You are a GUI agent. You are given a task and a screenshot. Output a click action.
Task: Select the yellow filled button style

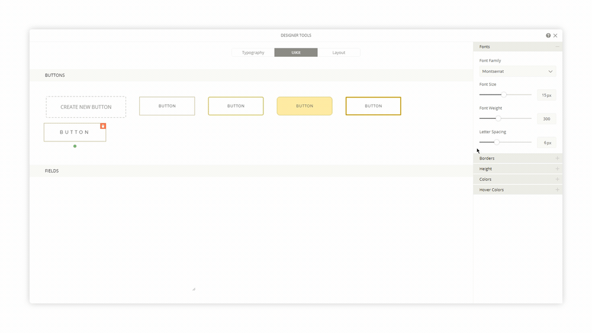[304, 106]
